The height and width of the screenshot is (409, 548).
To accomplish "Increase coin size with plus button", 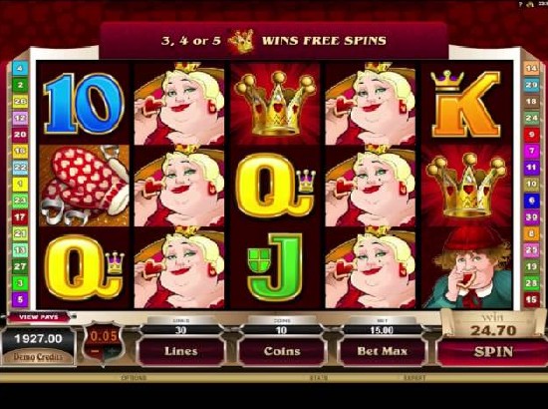I will coord(112,351).
